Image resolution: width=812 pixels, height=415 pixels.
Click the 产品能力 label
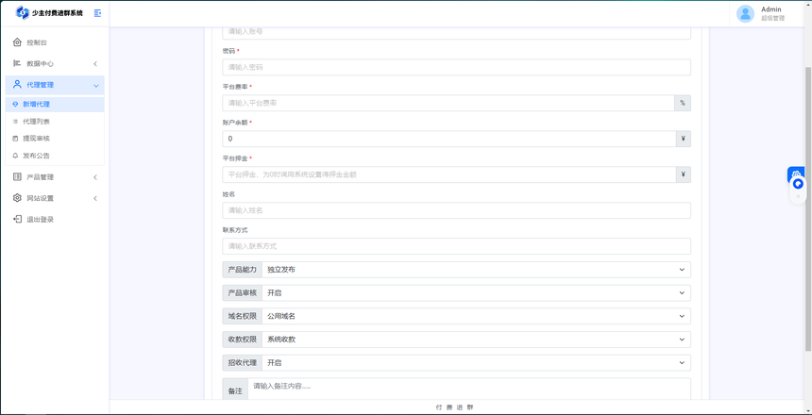click(x=243, y=270)
